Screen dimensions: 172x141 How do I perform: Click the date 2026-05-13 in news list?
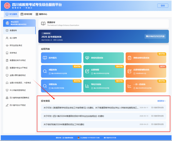(144, 116)
